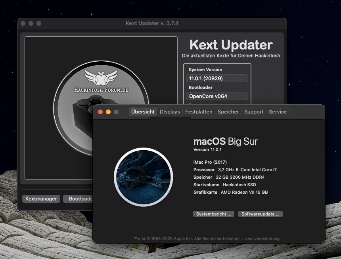Click the macOS Big Sur heading
The width and height of the screenshot is (341, 259).
click(225, 142)
